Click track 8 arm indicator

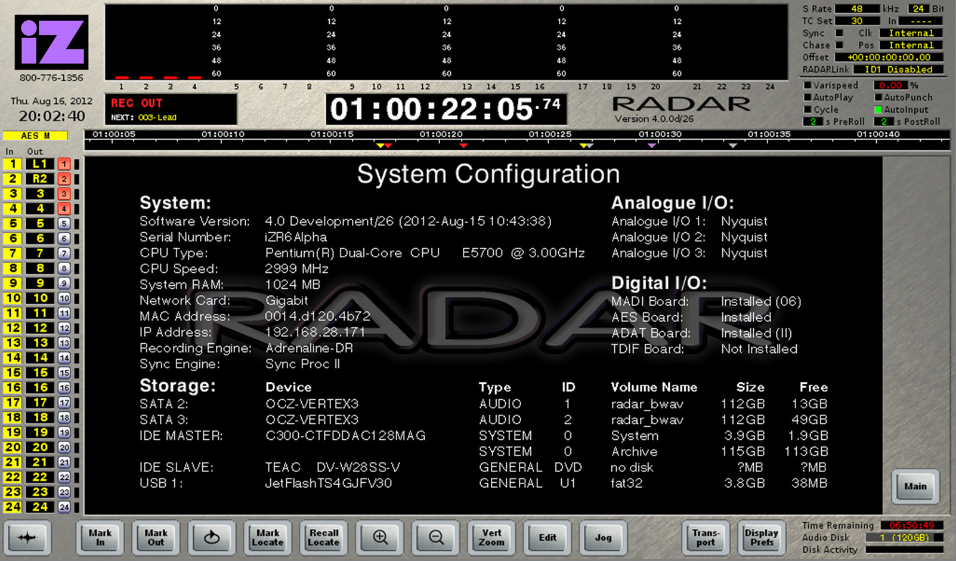(x=64, y=268)
